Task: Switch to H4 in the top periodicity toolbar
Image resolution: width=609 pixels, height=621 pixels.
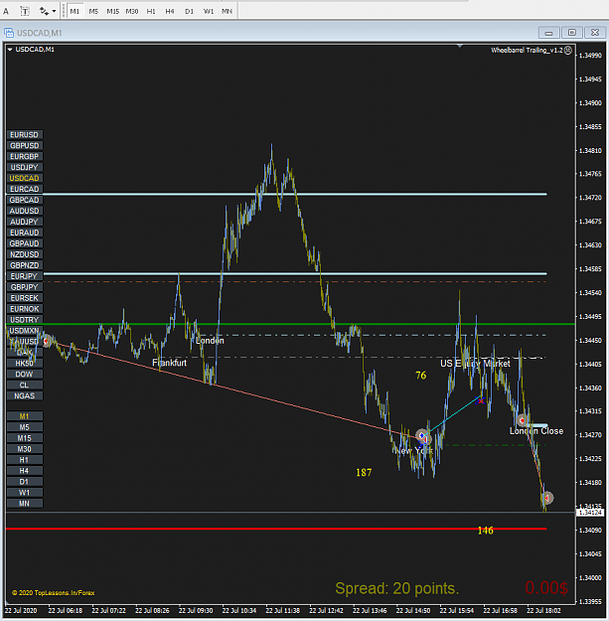Action: [x=170, y=11]
